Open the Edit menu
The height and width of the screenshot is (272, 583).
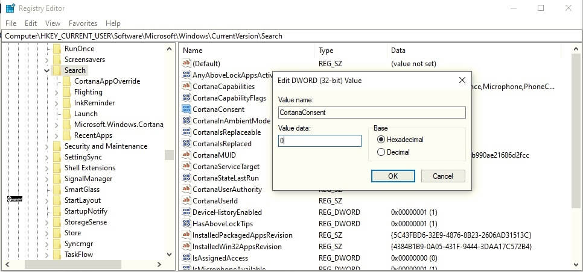click(x=31, y=23)
